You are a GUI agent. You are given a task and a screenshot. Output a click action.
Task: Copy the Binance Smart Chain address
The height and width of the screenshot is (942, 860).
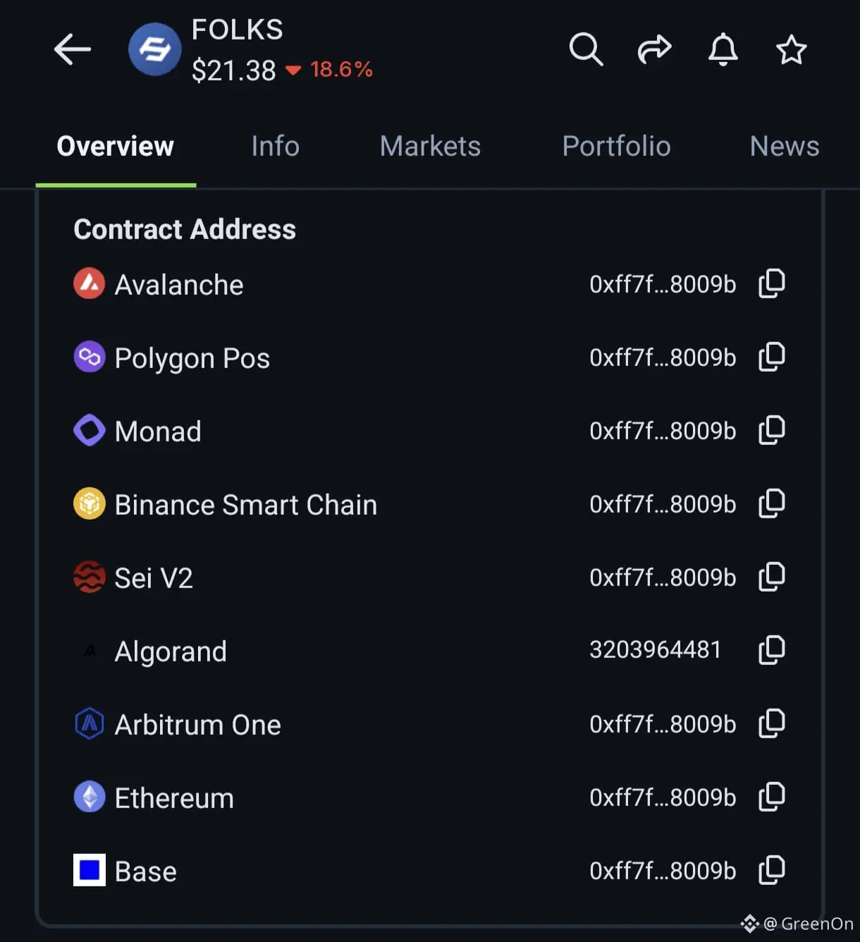[x=772, y=503]
